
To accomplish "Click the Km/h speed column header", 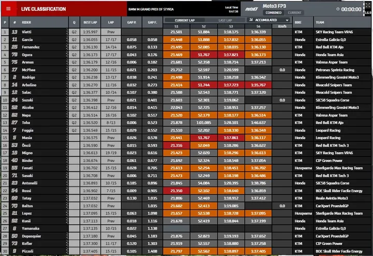I will 282,26.
